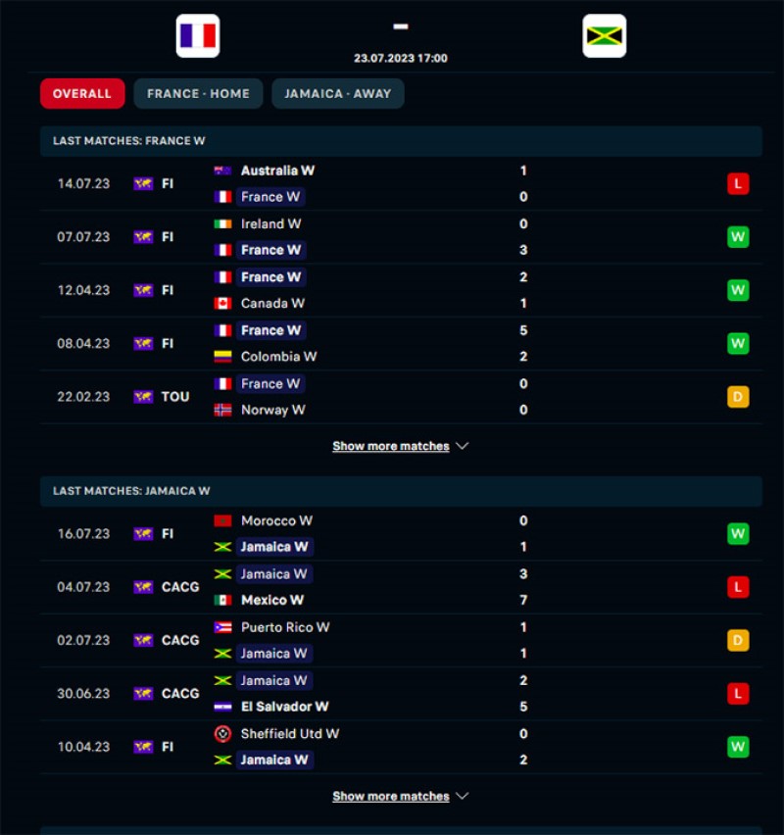Expand more France W matches
Image resolution: width=784 pixels, height=835 pixels.
coord(400,447)
